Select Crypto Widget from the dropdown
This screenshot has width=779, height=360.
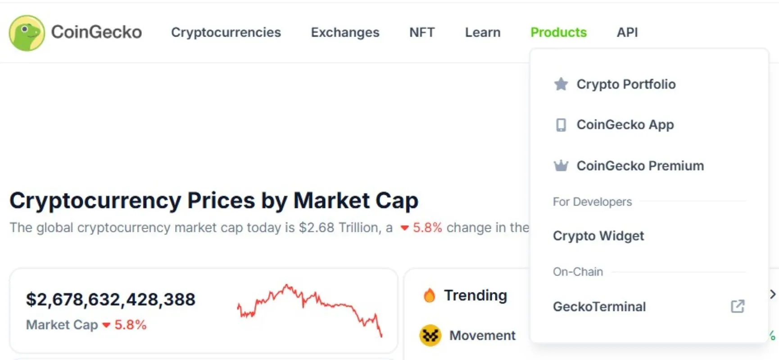coord(598,236)
